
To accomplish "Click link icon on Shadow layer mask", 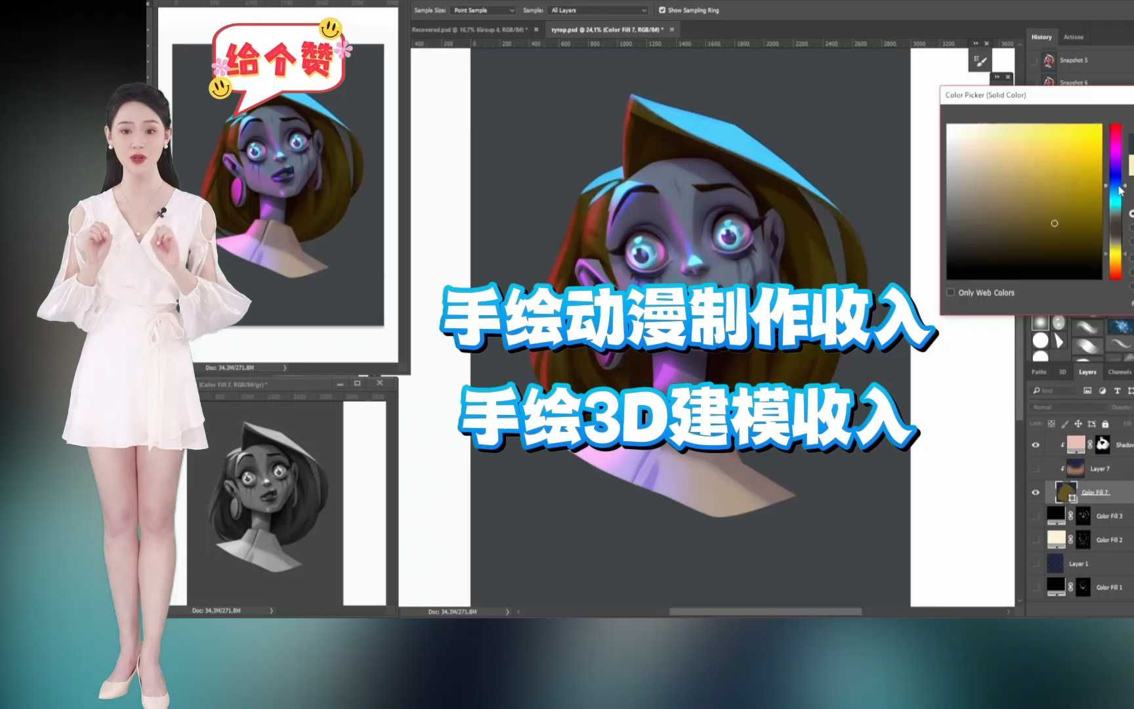I will (1090, 444).
